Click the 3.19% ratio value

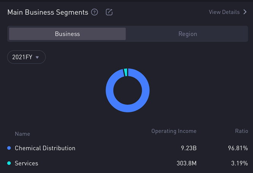click(x=239, y=163)
